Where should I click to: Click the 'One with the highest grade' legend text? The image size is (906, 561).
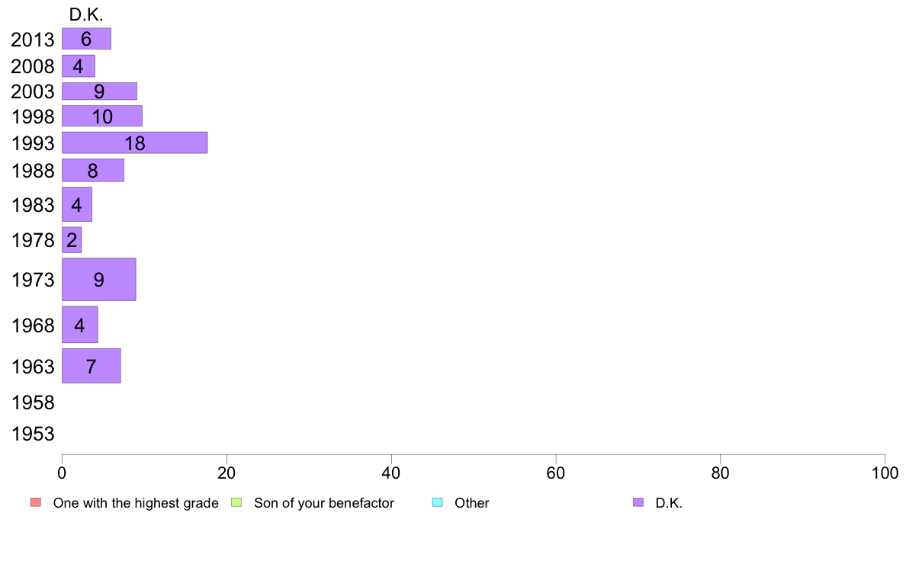coord(136,503)
